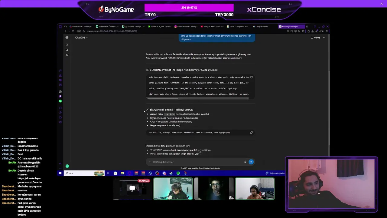This screenshot has width=387, height=218.
Task: Switch to Google Gemini tab
Action: [264, 27]
